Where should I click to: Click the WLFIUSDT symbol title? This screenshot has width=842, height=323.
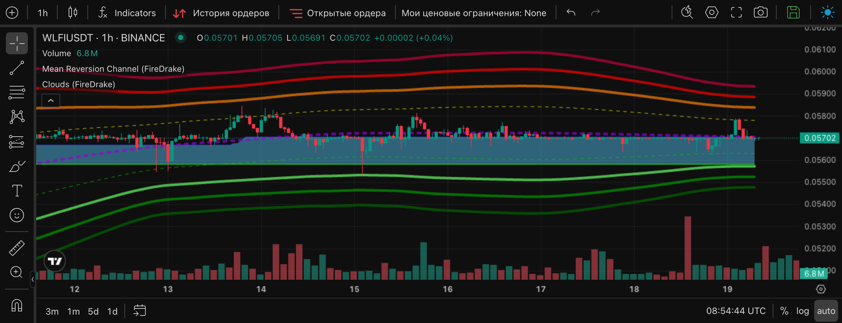pos(104,38)
